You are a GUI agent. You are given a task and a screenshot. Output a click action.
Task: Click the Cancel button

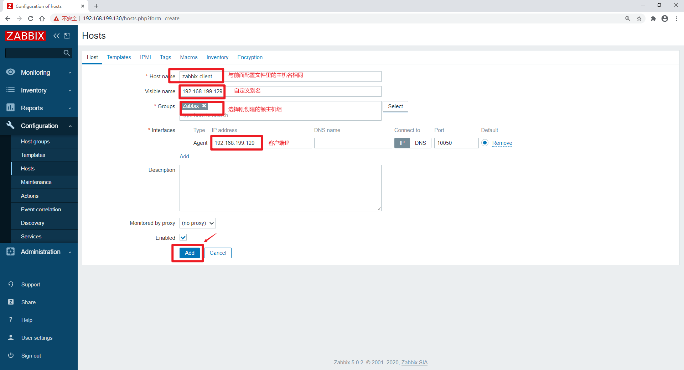click(218, 253)
